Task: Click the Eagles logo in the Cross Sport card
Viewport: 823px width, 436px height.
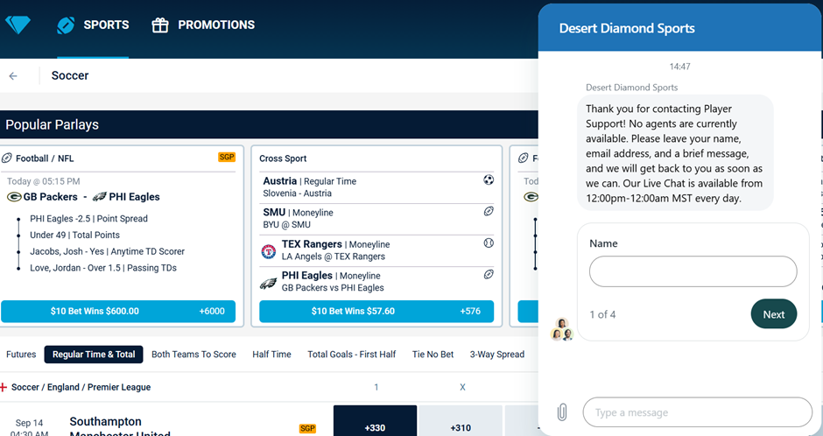Action: point(268,283)
